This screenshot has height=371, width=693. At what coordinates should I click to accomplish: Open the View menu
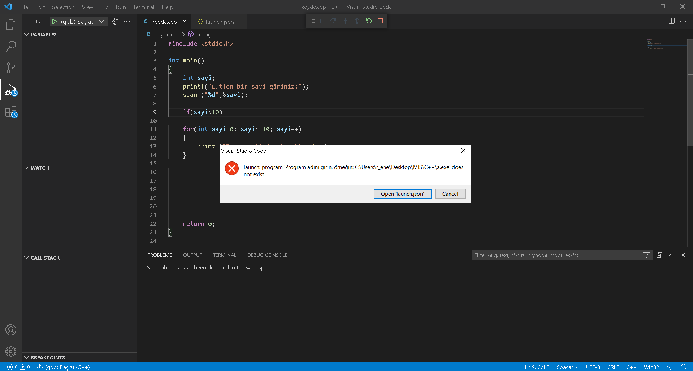[x=88, y=7]
